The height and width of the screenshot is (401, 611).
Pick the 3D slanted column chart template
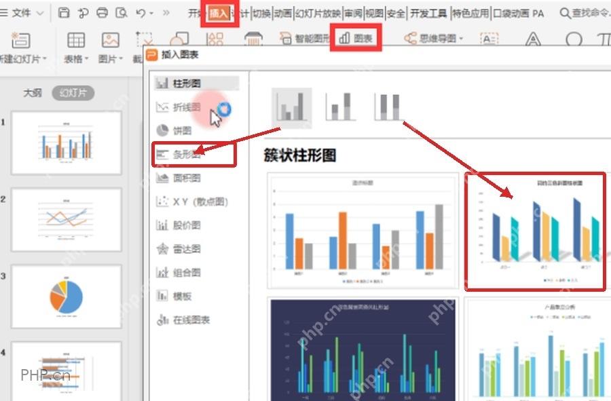click(536, 231)
